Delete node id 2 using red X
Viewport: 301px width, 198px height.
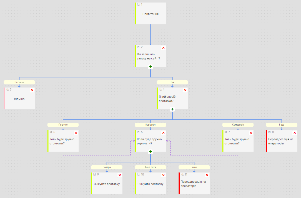(x=163, y=48)
